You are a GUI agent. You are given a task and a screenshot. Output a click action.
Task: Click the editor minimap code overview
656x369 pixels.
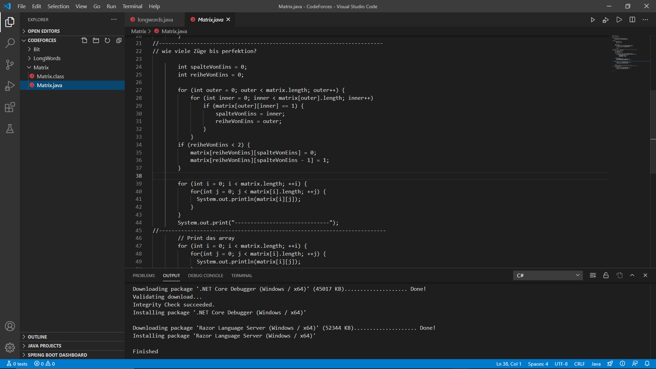[x=625, y=53]
